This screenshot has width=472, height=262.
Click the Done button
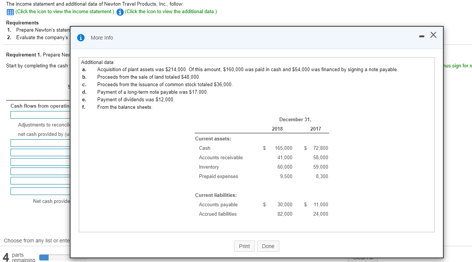coord(268,246)
